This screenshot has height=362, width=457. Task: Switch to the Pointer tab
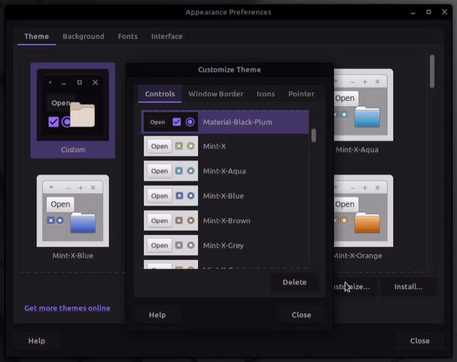302,94
